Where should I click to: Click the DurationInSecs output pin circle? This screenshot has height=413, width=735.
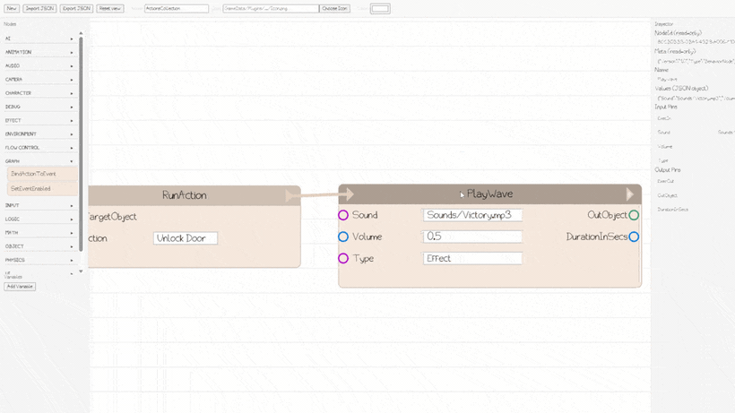[x=634, y=237]
